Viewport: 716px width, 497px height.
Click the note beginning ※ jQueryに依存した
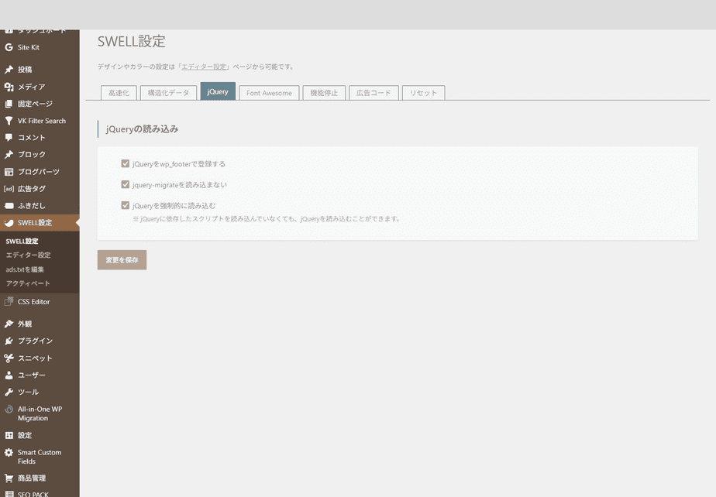point(267,218)
